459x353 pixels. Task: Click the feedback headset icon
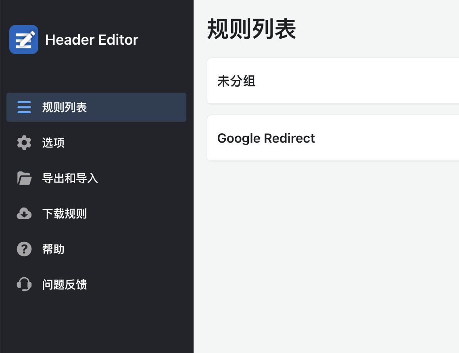coord(24,284)
